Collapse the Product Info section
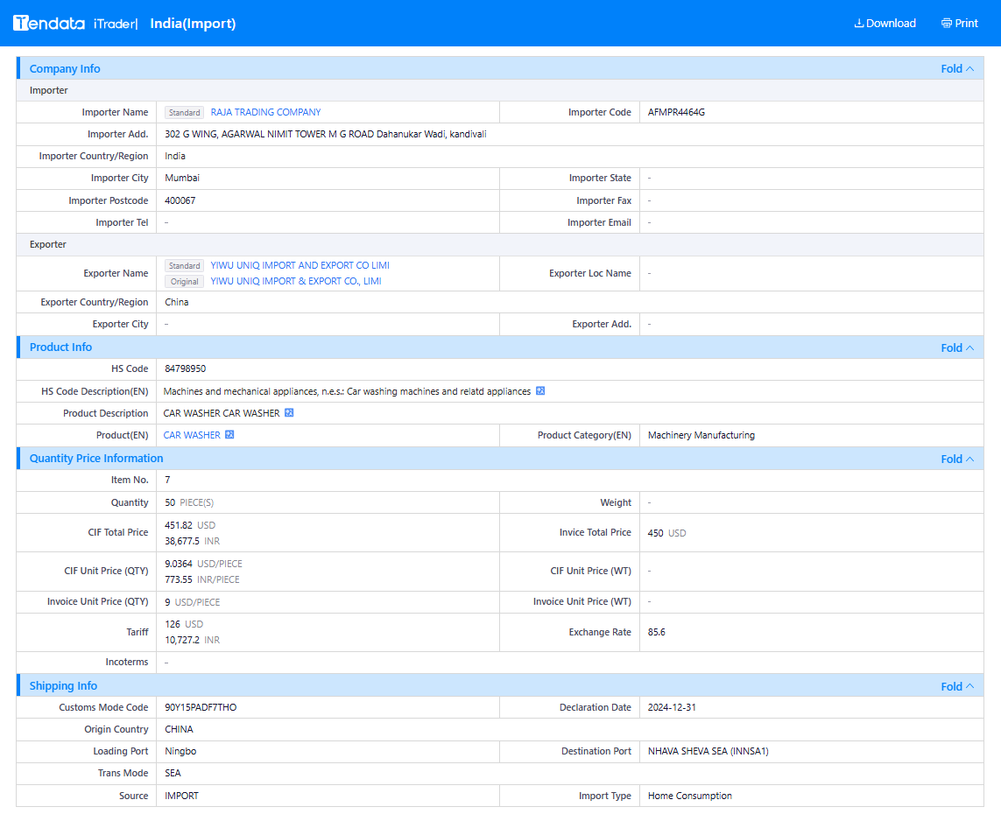This screenshot has height=821, width=1001. click(x=957, y=347)
